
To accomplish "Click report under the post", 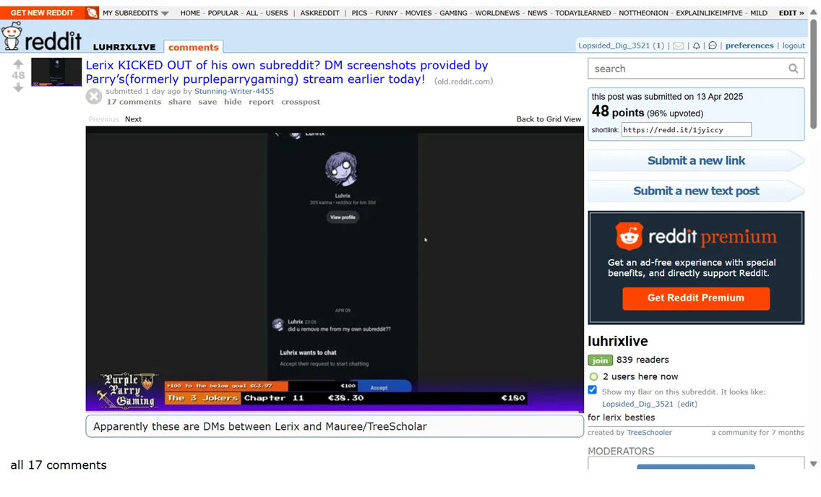I will click(x=262, y=102).
